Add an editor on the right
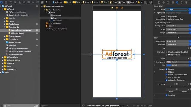Viewport: 191px width, 107px height. [x=150, y=2]
